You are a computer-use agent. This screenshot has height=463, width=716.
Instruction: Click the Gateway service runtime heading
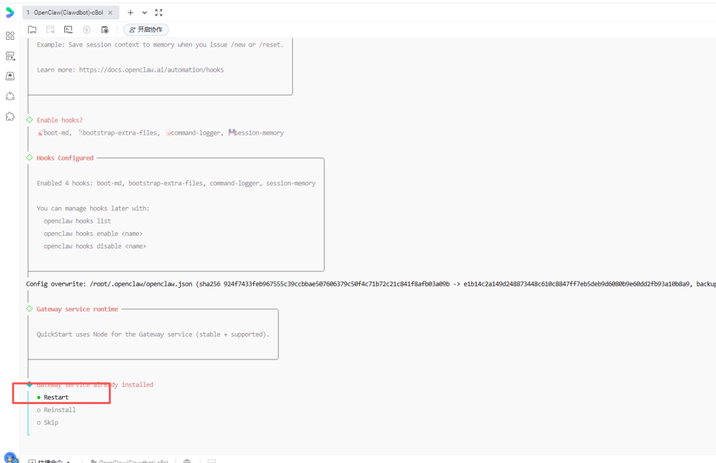pos(77,309)
